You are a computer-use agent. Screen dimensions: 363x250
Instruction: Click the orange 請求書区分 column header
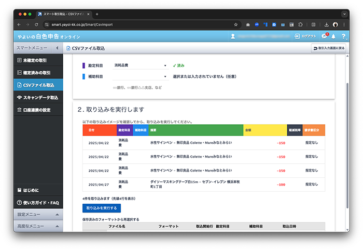coord(314,130)
